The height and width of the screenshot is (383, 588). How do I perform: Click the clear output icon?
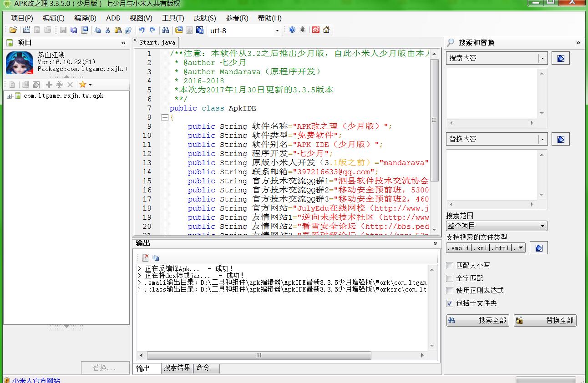coord(146,257)
